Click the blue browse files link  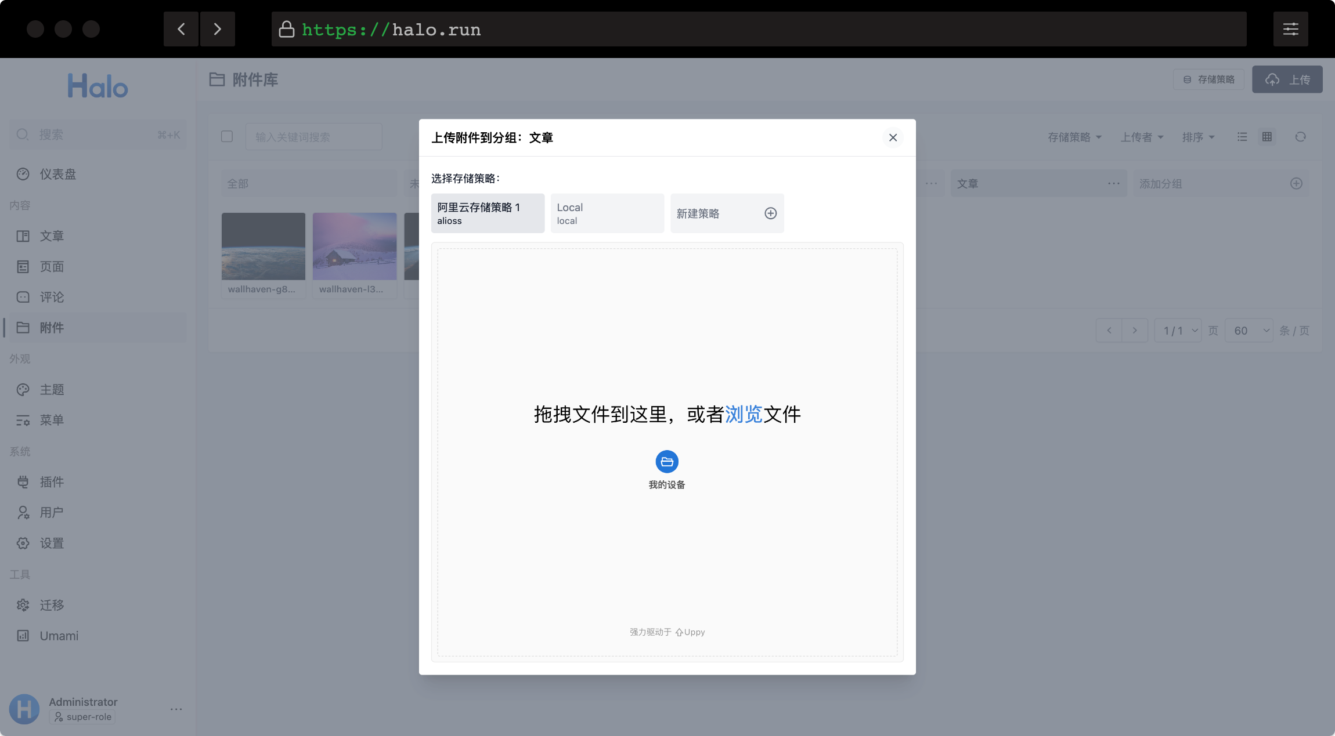(x=744, y=414)
